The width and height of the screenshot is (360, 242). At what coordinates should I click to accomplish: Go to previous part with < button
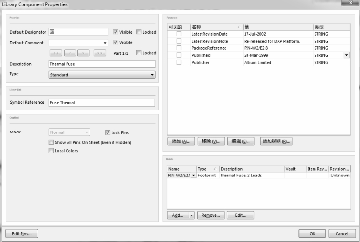(x=70, y=53)
